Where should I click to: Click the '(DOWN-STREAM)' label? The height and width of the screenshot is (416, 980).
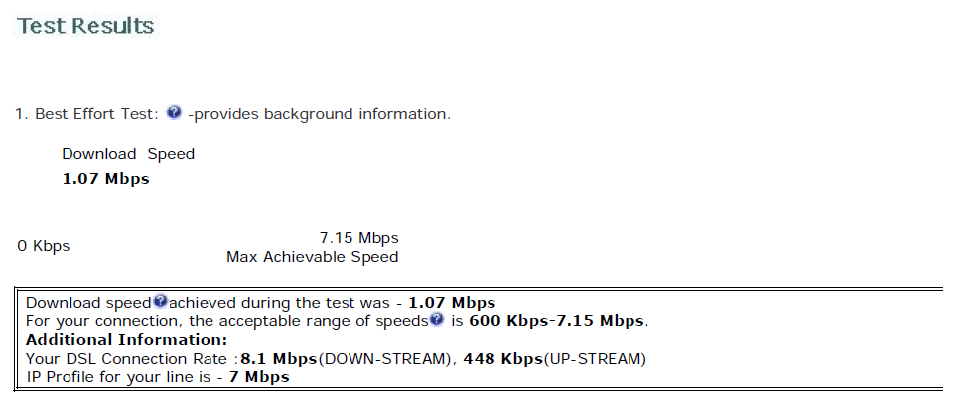(382, 359)
